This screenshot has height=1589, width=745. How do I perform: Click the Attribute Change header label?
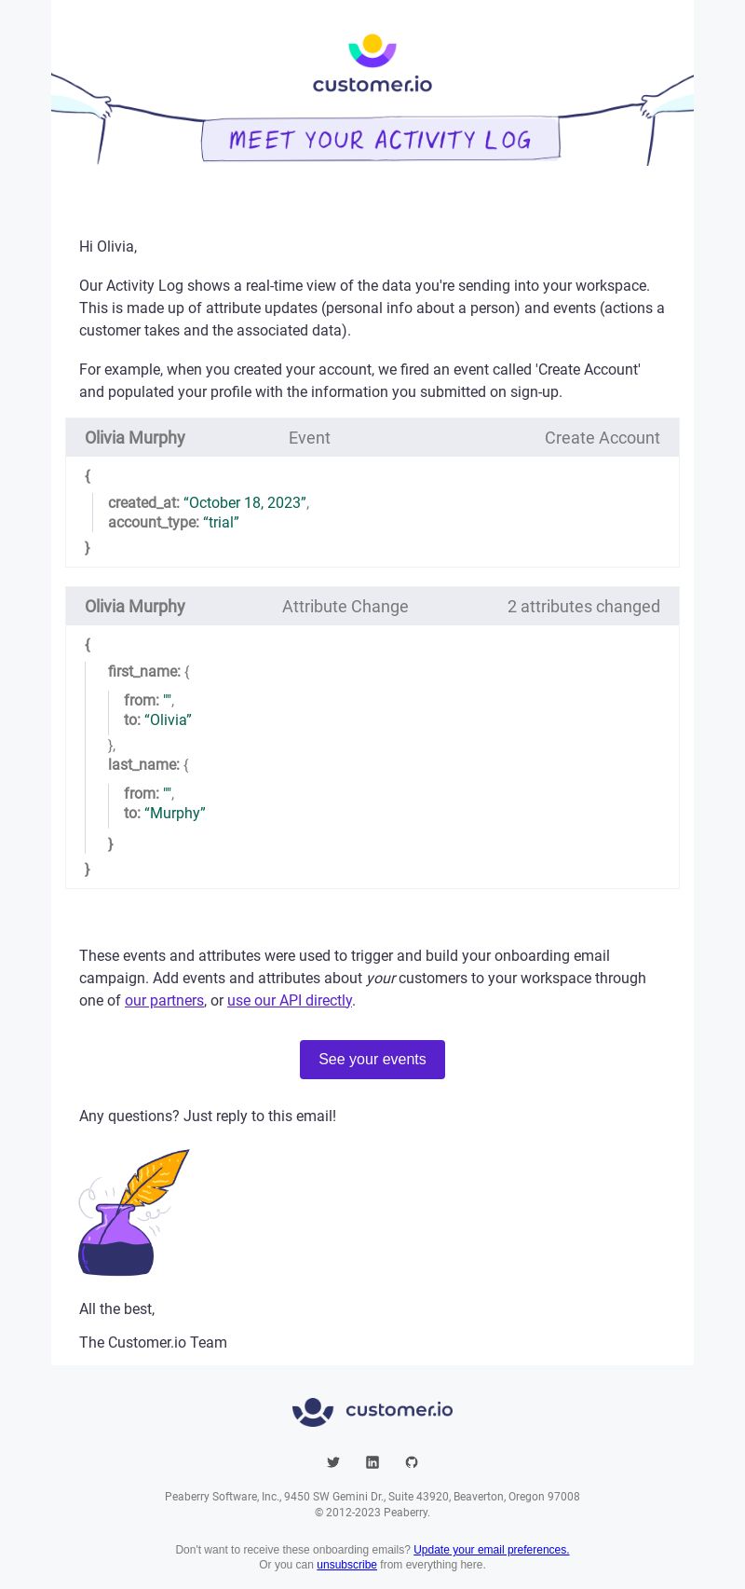point(345,607)
